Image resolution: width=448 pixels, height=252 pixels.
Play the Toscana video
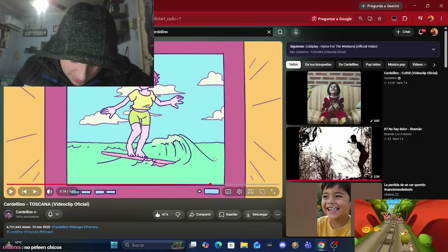(x=11, y=191)
